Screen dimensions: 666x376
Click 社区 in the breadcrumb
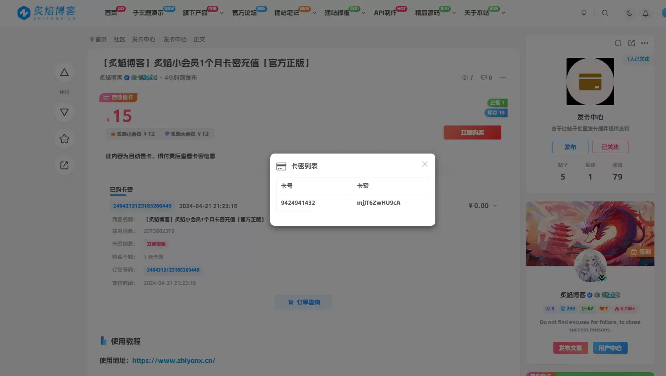pos(119,39)
